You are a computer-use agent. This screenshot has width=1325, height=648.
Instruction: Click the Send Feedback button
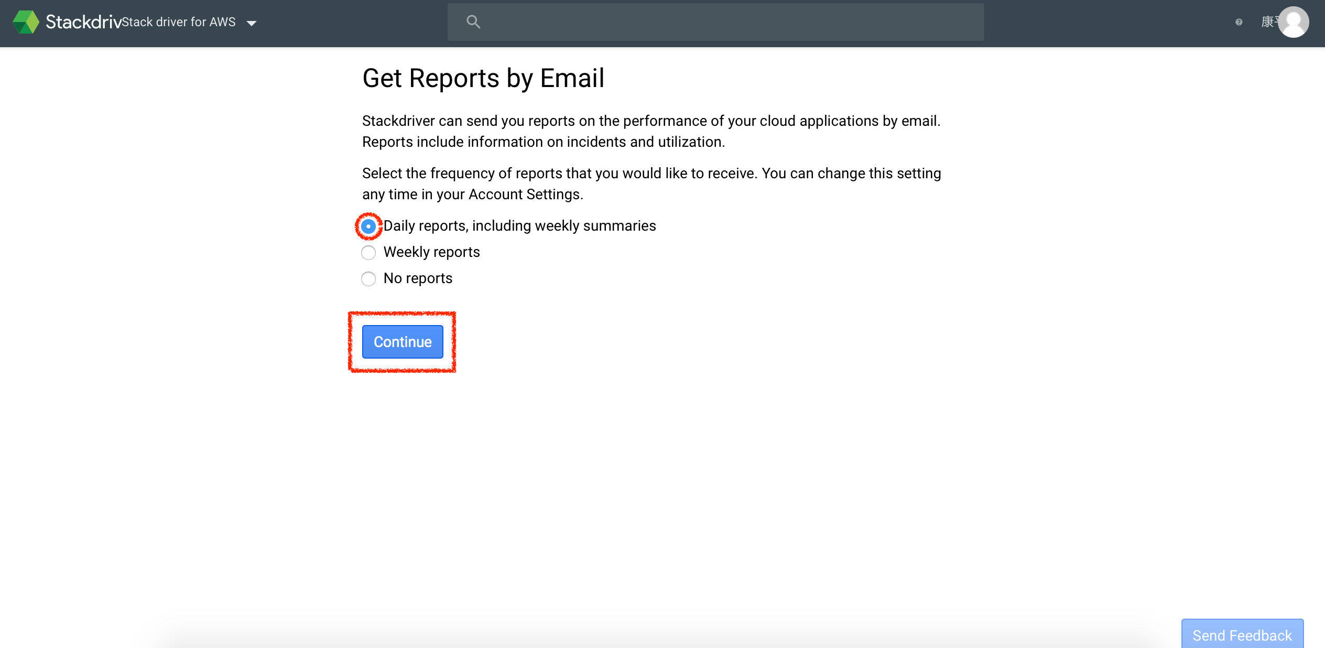click(1242, 635)
